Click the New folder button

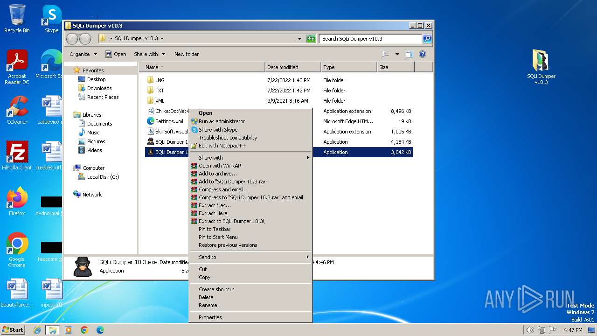point(187,54)
